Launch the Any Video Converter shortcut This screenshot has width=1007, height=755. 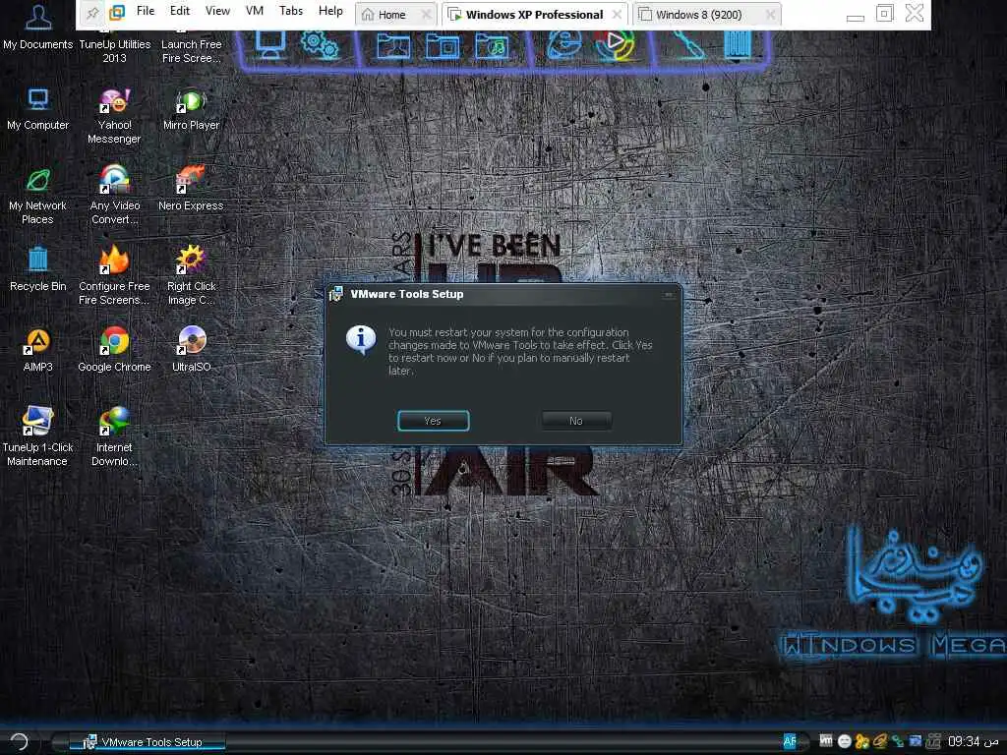[x=114, y=196]
